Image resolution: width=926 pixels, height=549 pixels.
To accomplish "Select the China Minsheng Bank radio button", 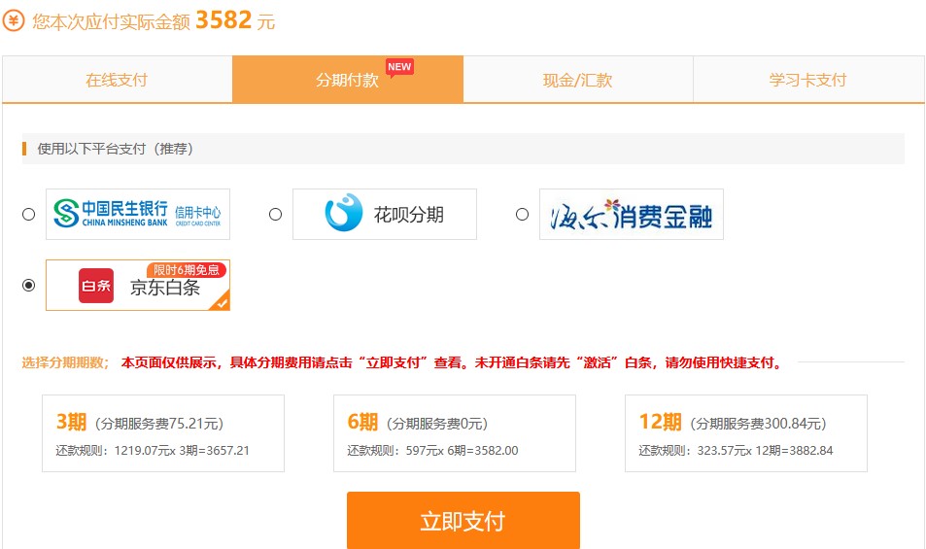I will coord(28,214).
